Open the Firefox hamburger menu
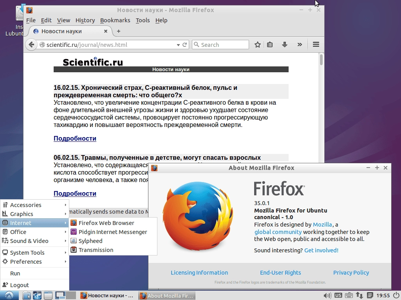This screenshot has height=300, width=401. (x=316, y=45)
